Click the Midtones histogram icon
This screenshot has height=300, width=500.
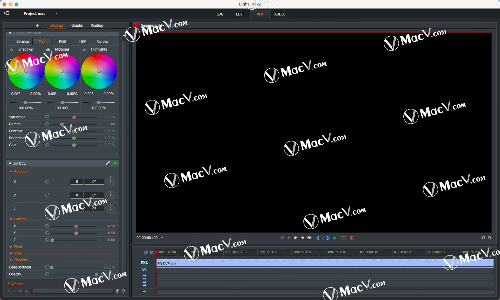click(x=48, y=49)
